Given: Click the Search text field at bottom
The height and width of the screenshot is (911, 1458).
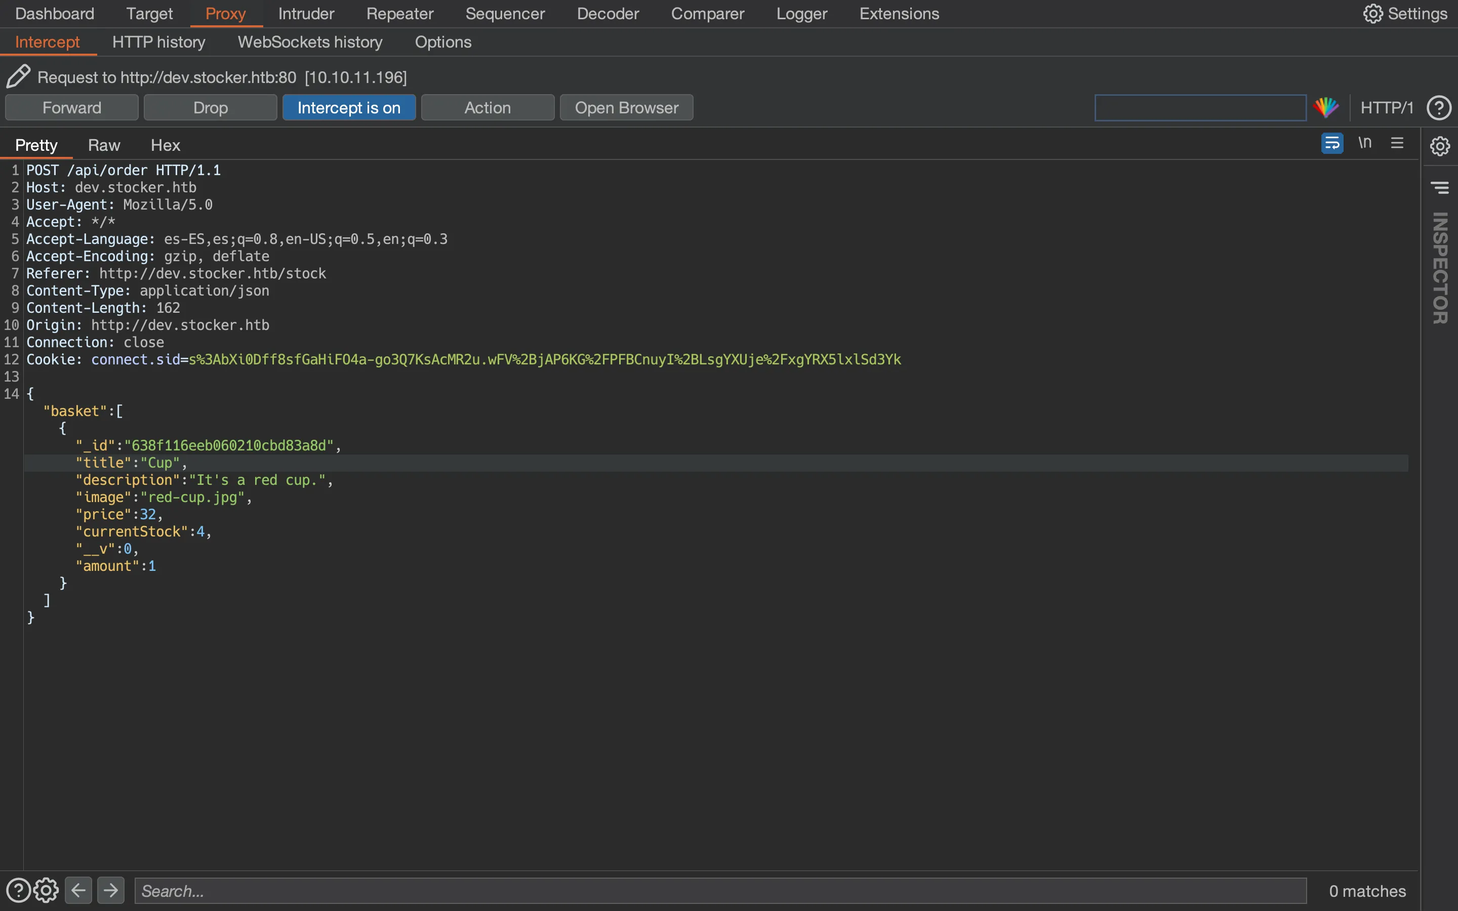Looking at the screenshot, I should tap(720, 891).
